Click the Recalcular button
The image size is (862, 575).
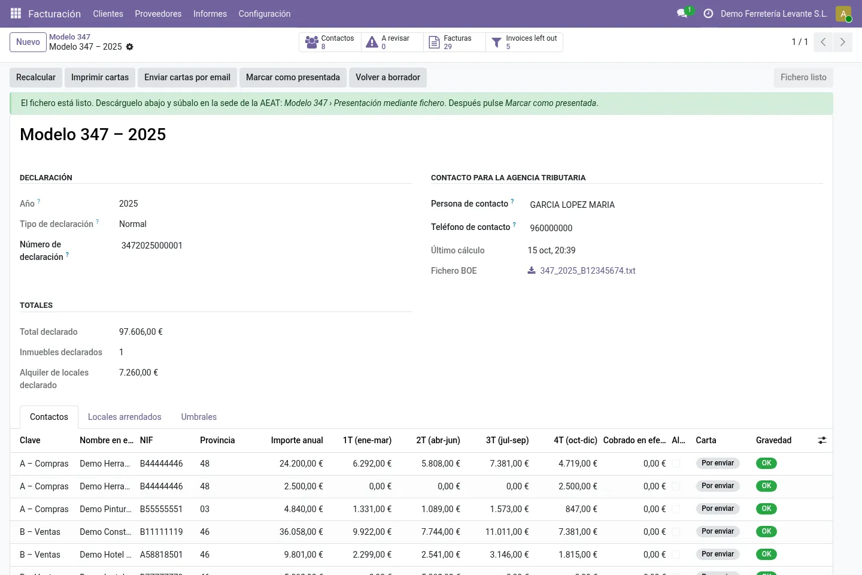click(36, 77)
